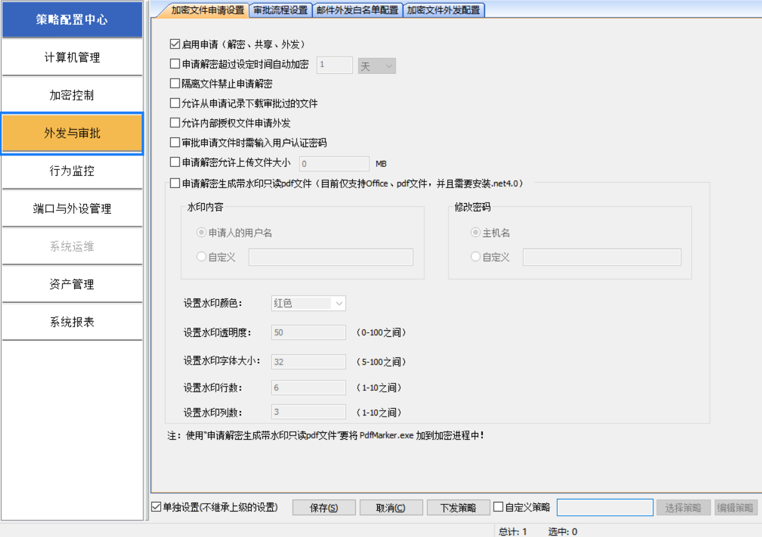Switch to the 邮件外发白名单配置 tab
Viewport: 762px width, 537px height.
pyautogui.click(x=357, y=10)
